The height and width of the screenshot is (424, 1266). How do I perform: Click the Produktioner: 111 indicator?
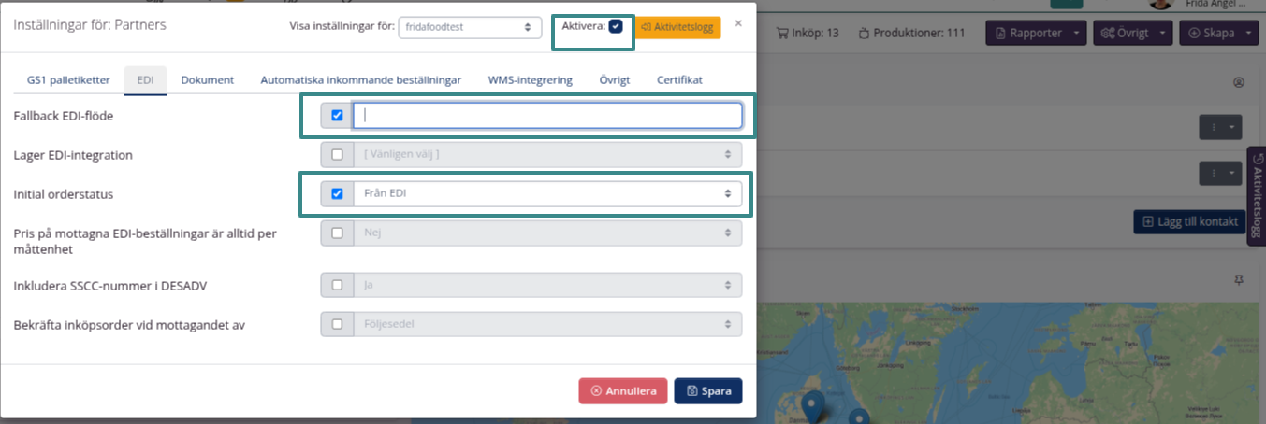tap(911, 33)
